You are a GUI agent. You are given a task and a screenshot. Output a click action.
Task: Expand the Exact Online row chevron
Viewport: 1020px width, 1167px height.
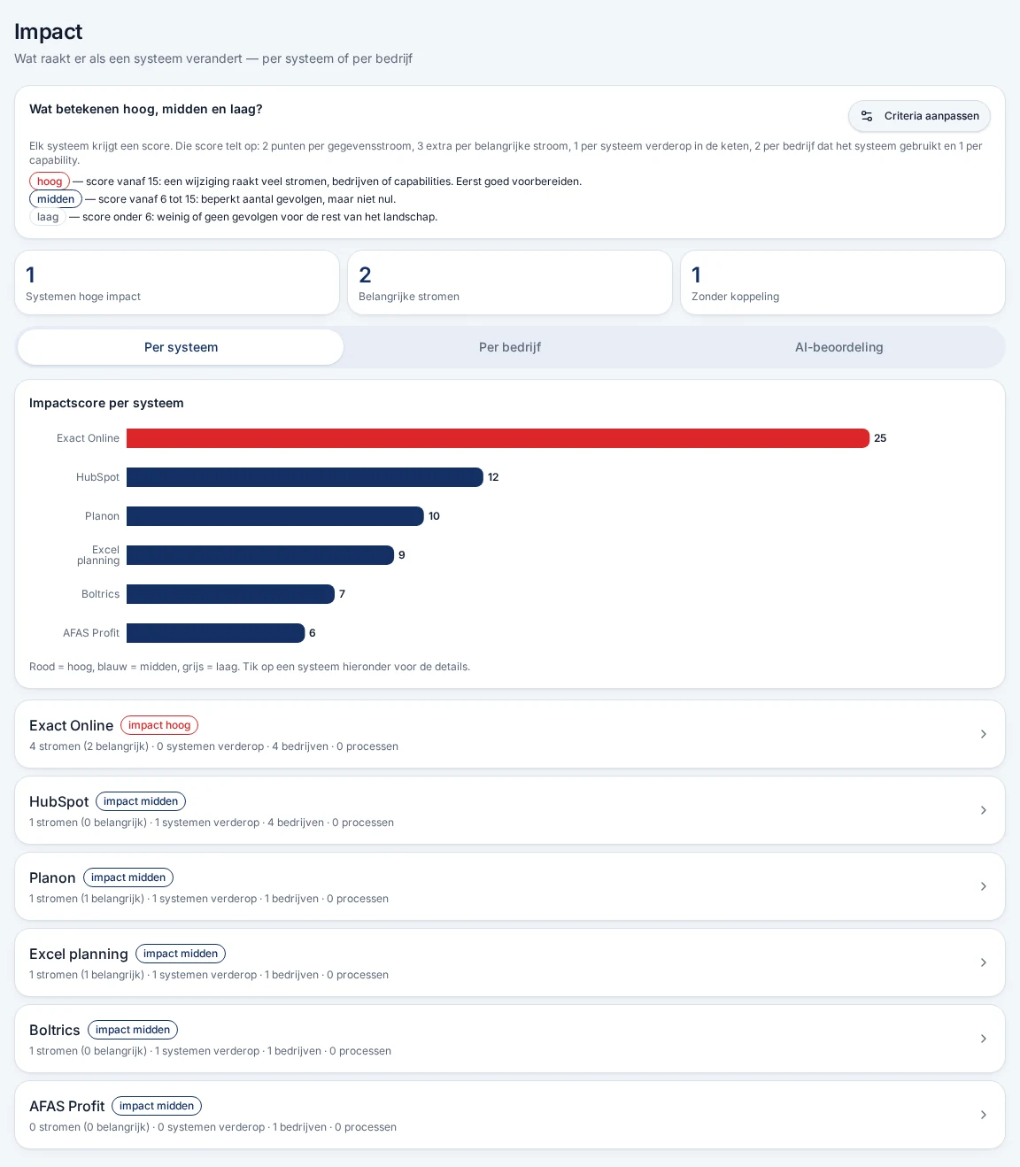[x=983, y=734]
